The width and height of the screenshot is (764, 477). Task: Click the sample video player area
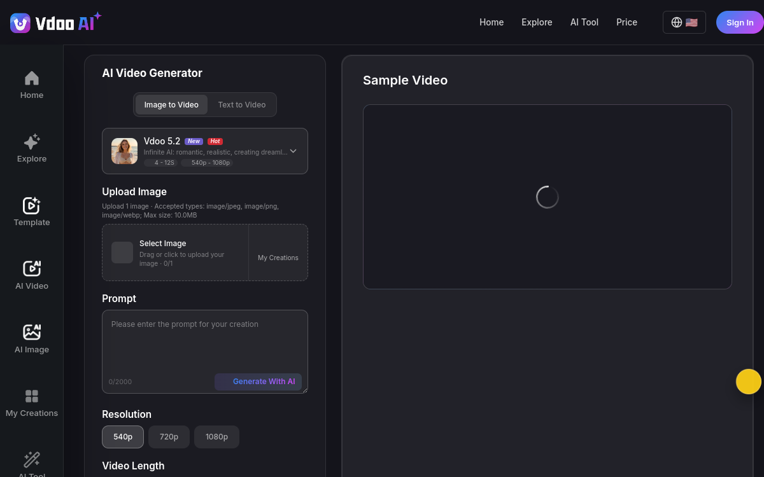(x=548, y=197)
